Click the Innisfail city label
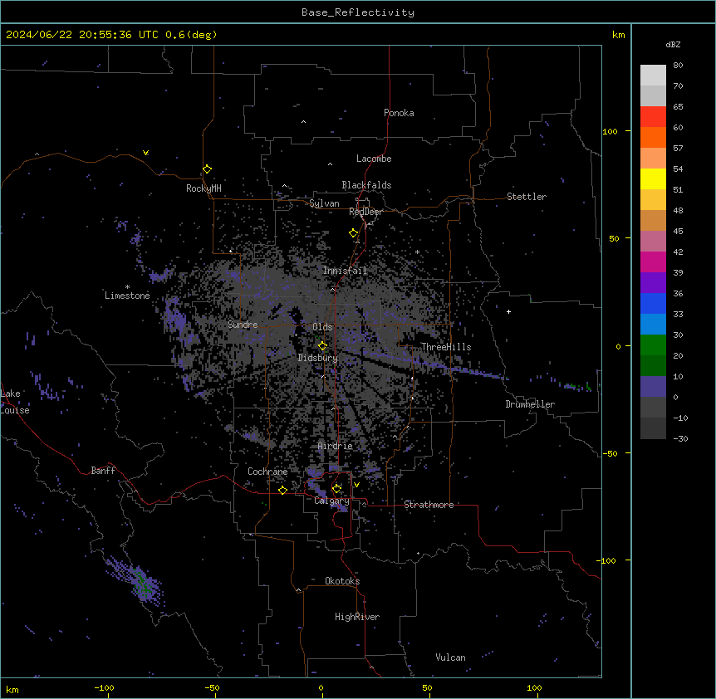Screen dimensions: 716x699 (x=345, y=271)
